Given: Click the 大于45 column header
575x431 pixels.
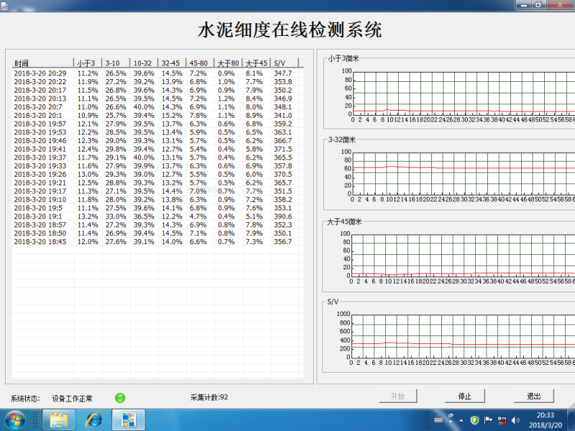Looking at the screenshot, I should (x=257, y=63).
